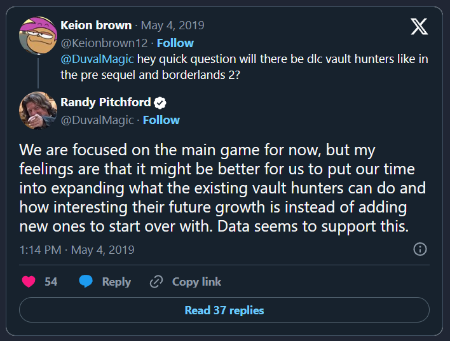Click the 54 likes count

pos(51,282)
